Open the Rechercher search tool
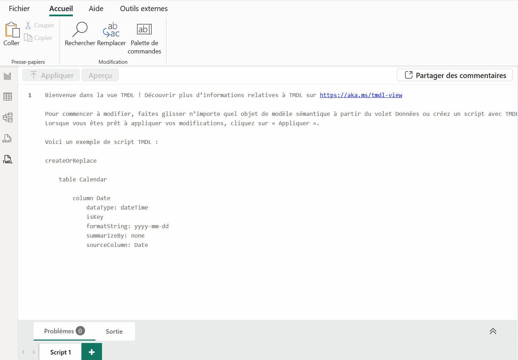The width and height of the screenshot is (518, 360). pos(80,34)
